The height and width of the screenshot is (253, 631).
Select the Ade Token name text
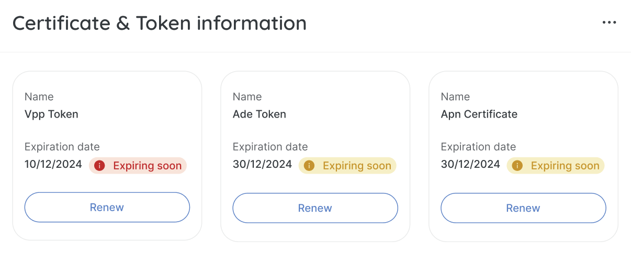[x=260, y=114]
